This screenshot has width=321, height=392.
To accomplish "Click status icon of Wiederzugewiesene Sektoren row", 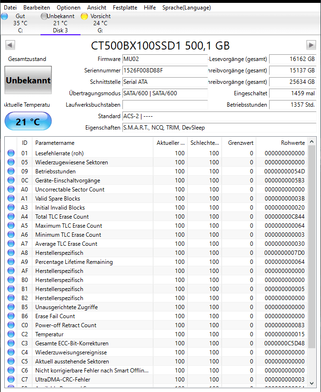I will 11,162.
